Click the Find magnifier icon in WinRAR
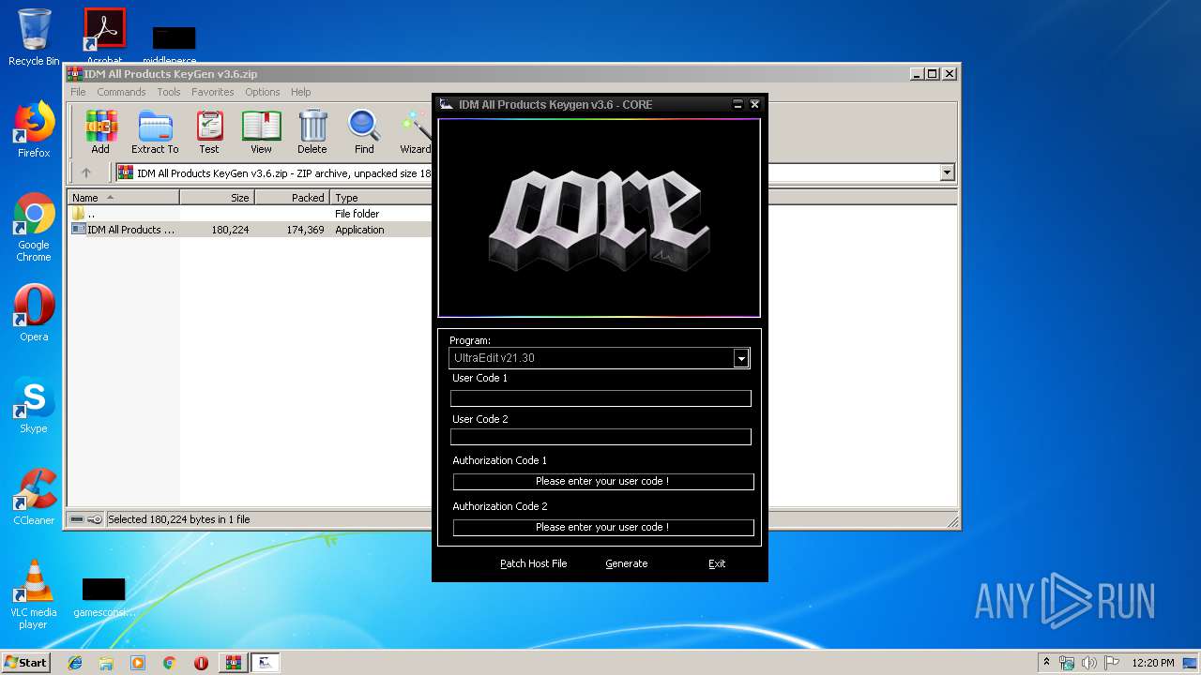The height and width of the screenshot is (675, 1201). pos(364,132)
